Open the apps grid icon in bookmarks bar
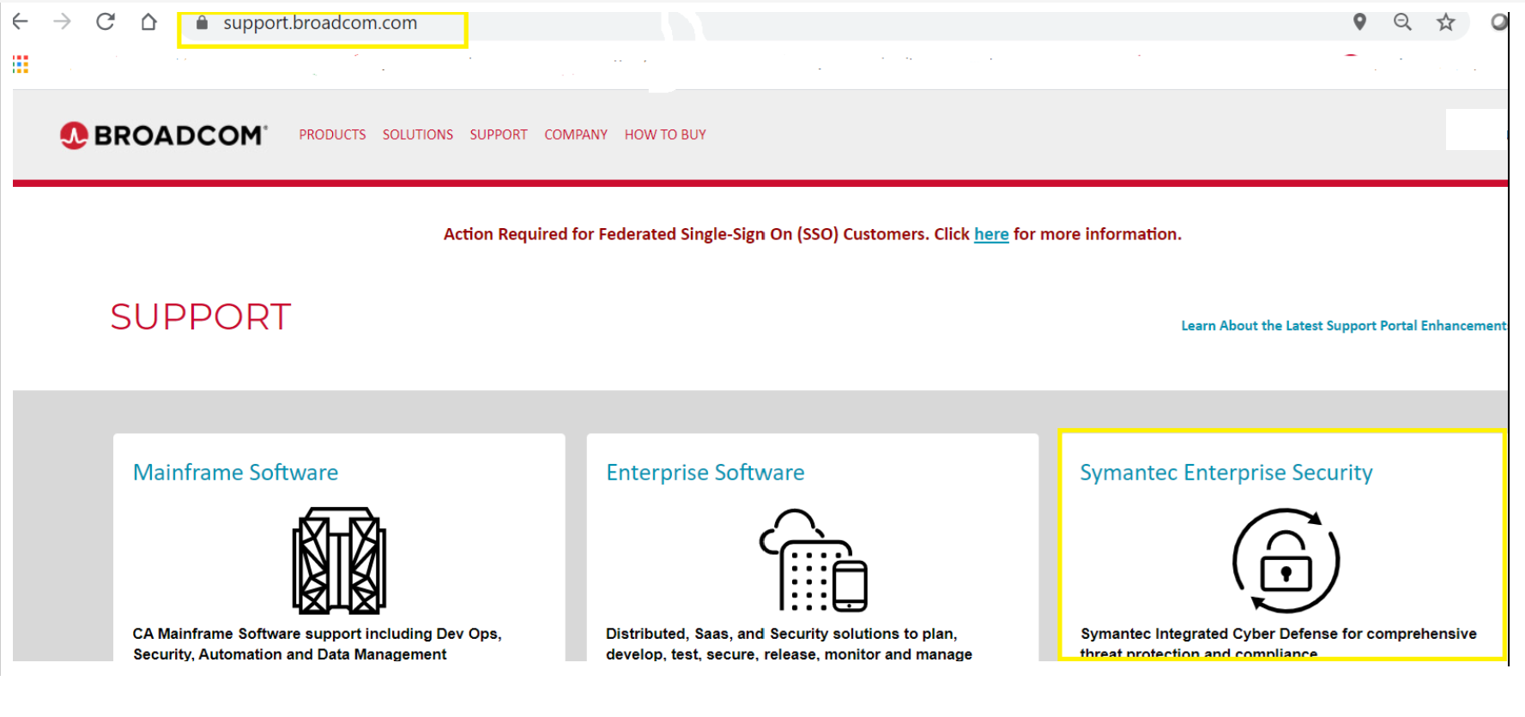Viewport: 1525px width, 717px height. pos(21,64)
